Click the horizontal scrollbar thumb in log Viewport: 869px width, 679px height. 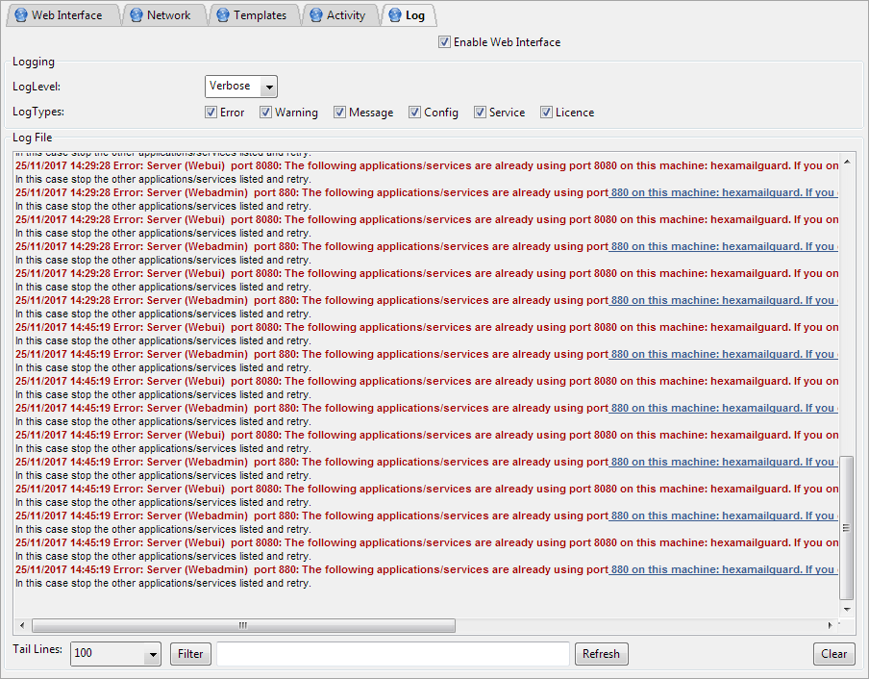[x=242, y=625]
